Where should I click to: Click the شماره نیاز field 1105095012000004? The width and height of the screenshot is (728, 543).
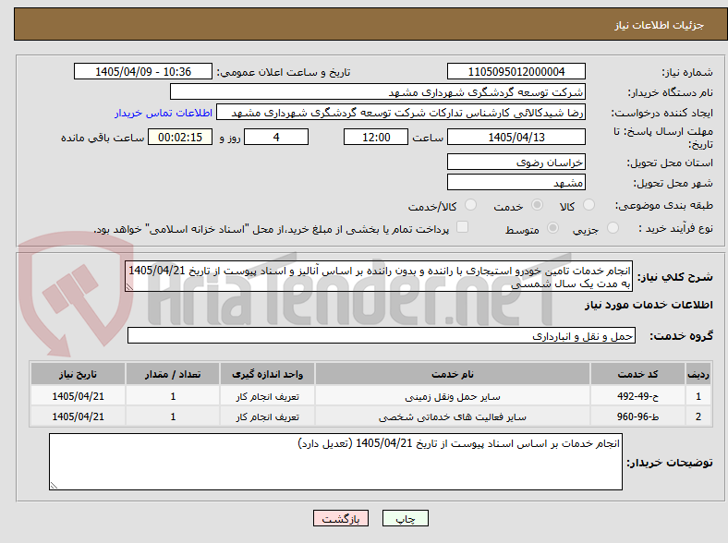click(516, 71)
